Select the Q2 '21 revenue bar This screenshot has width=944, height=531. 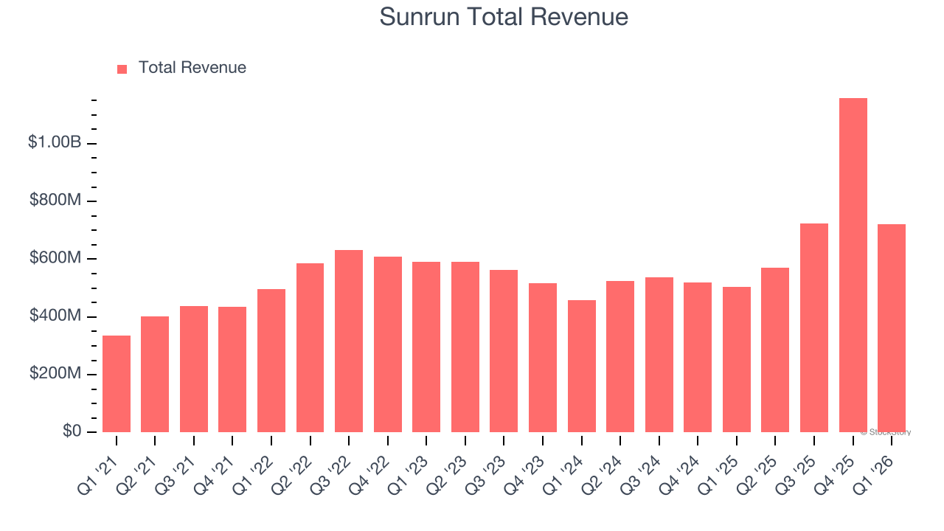point(155,374)
